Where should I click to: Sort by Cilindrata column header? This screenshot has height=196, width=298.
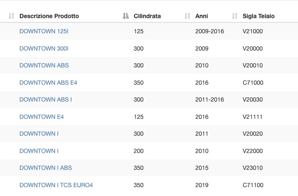[147, 16]
